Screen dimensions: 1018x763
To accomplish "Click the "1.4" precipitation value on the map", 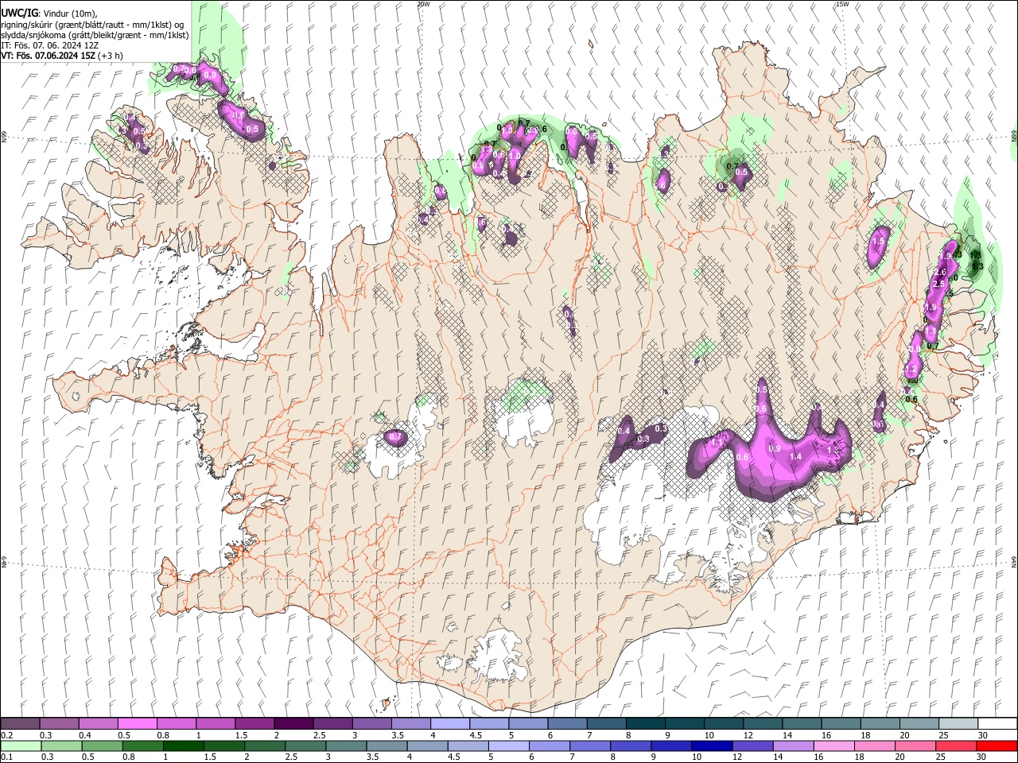I will 795,456.
